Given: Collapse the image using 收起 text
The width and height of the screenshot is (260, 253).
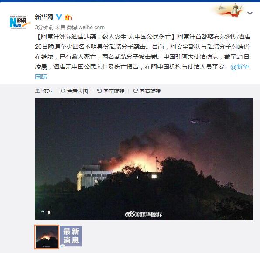Looking at the screenshot, I should coord(47,91).
